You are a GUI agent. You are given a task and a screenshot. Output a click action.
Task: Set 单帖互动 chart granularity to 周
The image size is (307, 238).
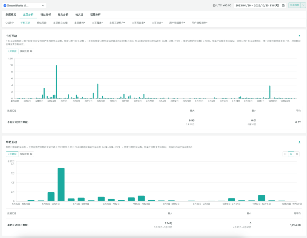[291, 154]
